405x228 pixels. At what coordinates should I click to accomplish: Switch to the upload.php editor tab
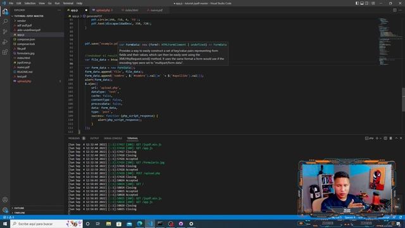tap(103, 10)
